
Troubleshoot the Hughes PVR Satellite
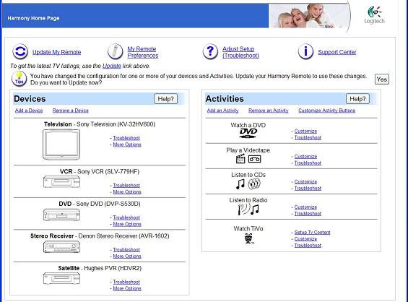coord(126,282)
